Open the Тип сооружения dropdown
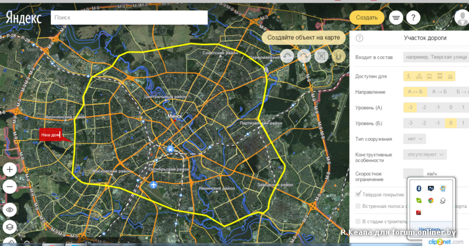469x246 pixels. (414, 139)
